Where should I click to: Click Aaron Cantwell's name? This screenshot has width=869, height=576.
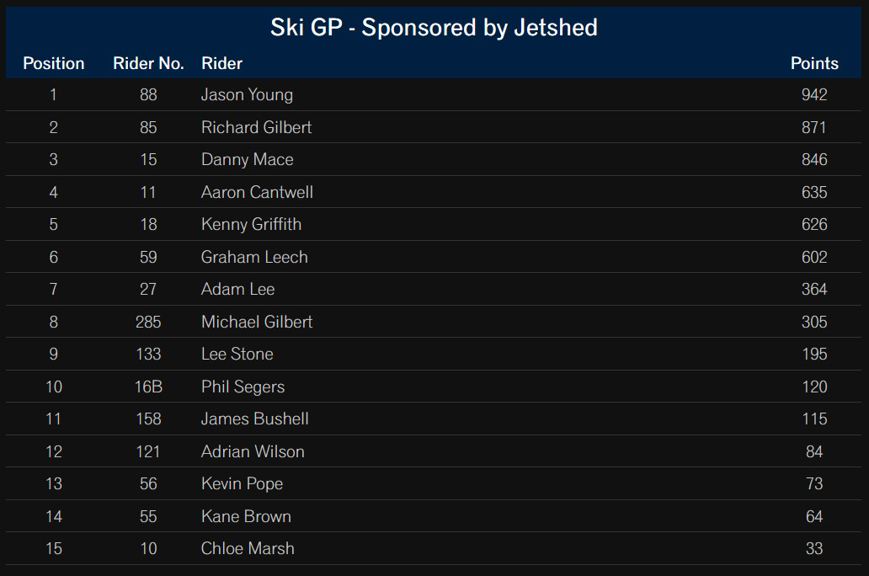click(x=257, y=192)
